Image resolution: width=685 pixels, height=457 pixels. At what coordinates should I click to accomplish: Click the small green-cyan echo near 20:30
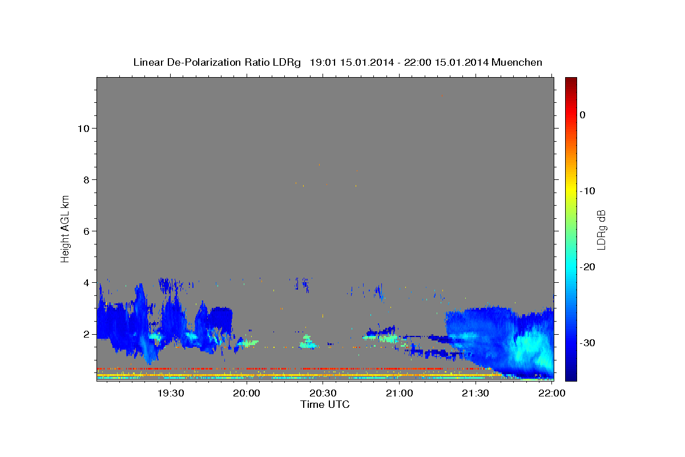tap(308, 342)
